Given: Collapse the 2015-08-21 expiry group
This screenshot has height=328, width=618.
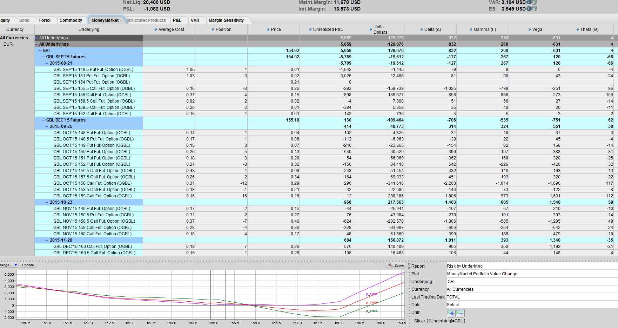Looking at the screenshot, I should coord(47,63).
